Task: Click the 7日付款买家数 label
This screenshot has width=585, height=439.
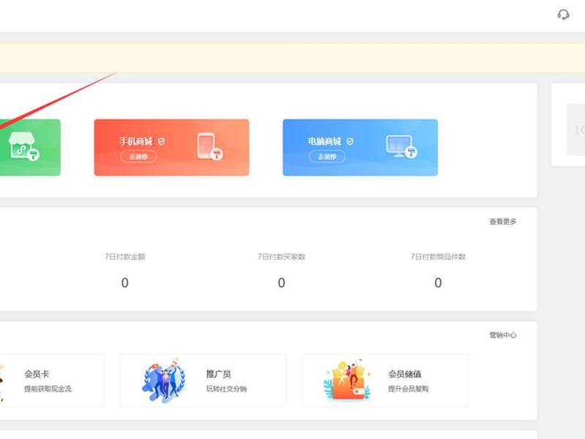Action: coord(282,257)
